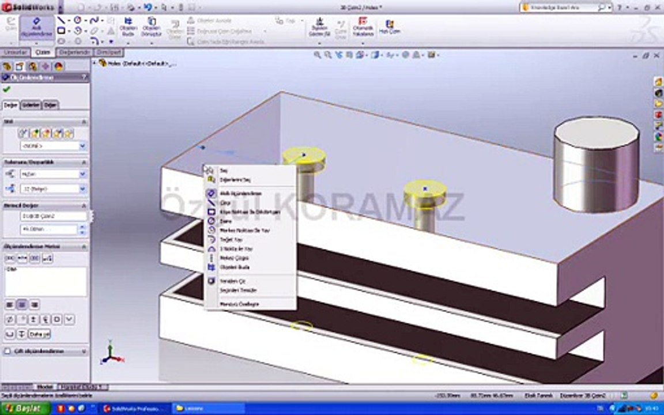
Task: Open PropertyManager tab icon
Action: (20, 66)
